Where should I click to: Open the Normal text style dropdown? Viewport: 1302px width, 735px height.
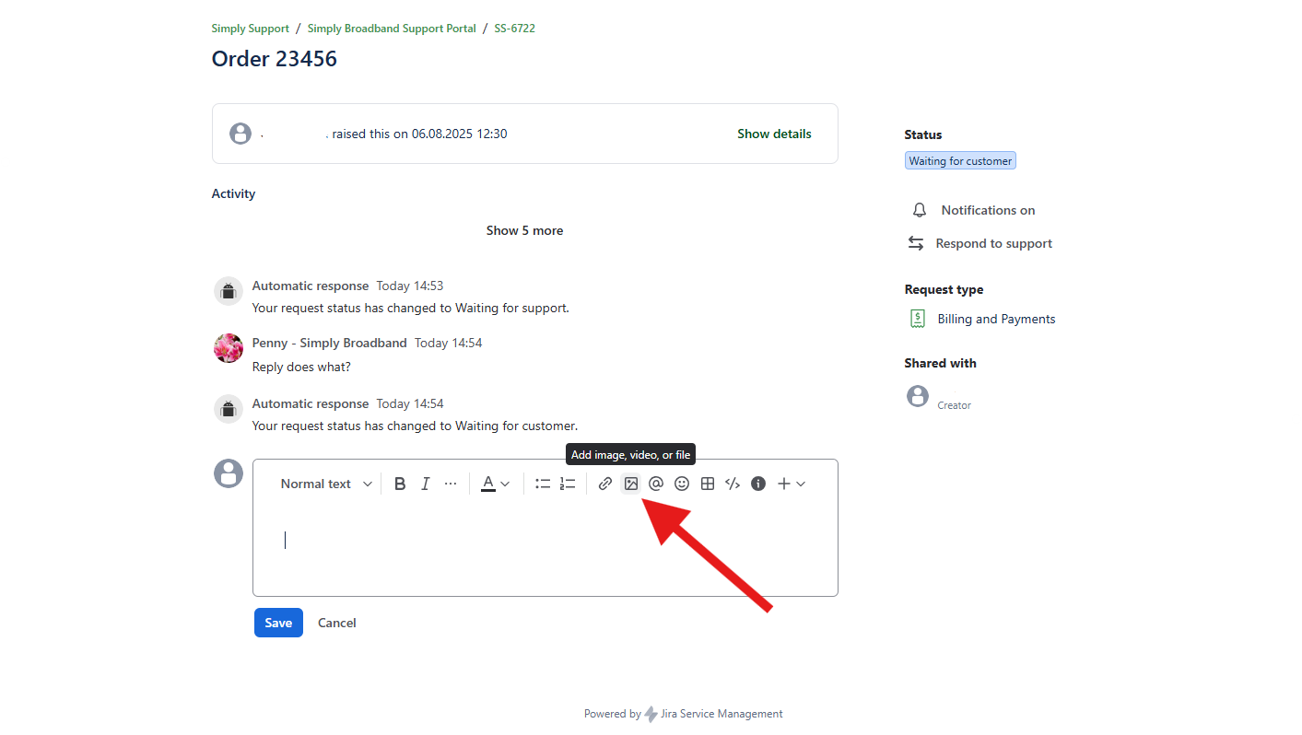(x=326, y=484)
